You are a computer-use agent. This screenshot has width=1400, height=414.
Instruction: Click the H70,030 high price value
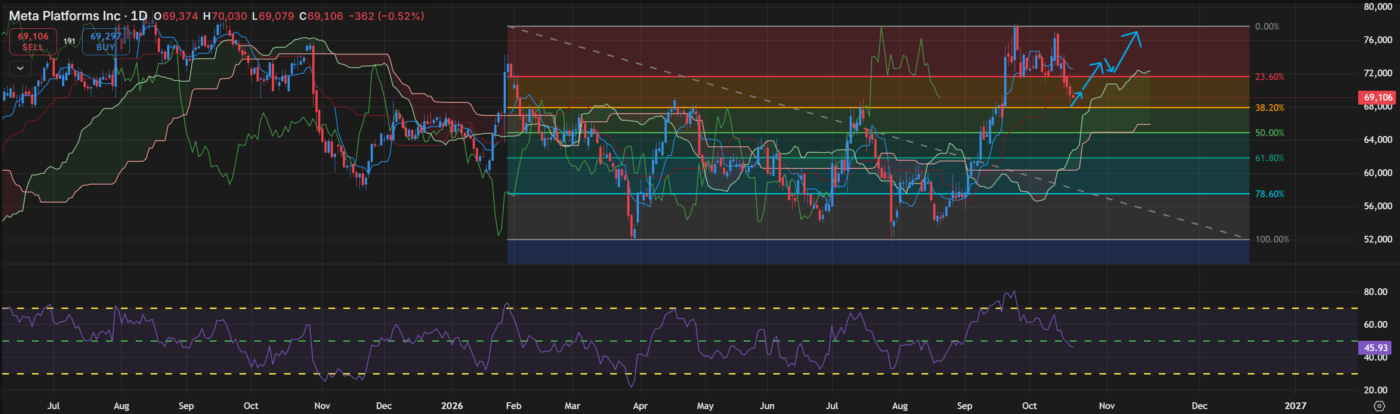tap(225, 16)
